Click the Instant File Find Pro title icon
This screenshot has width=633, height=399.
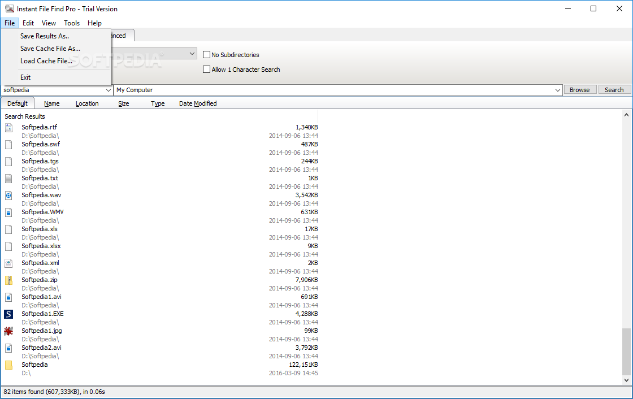point(9,8)
